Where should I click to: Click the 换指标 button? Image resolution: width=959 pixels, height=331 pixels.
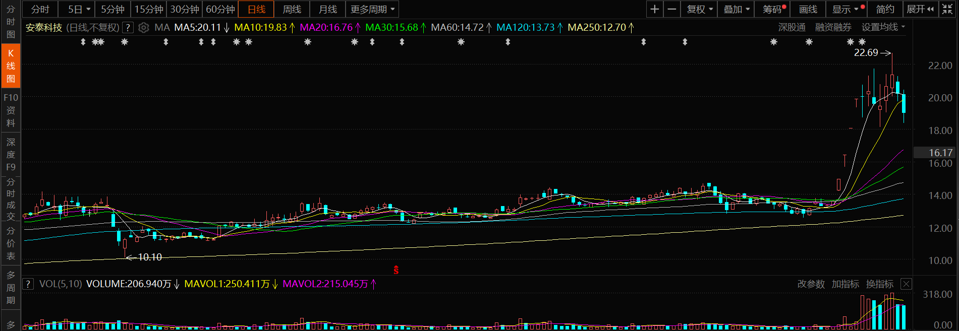pyautogui.click(x=880, y=284)
